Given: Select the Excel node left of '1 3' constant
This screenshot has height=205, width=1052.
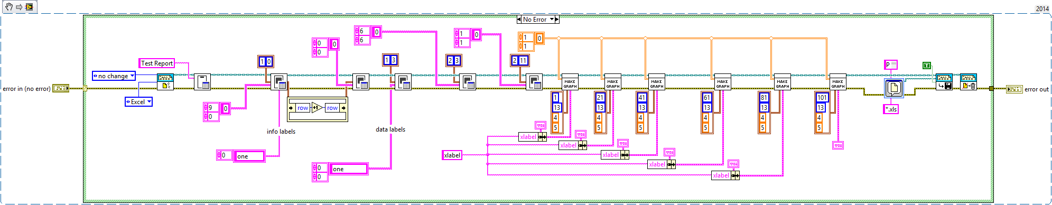Looking at the screenshot, I should (x=361, y=82).
